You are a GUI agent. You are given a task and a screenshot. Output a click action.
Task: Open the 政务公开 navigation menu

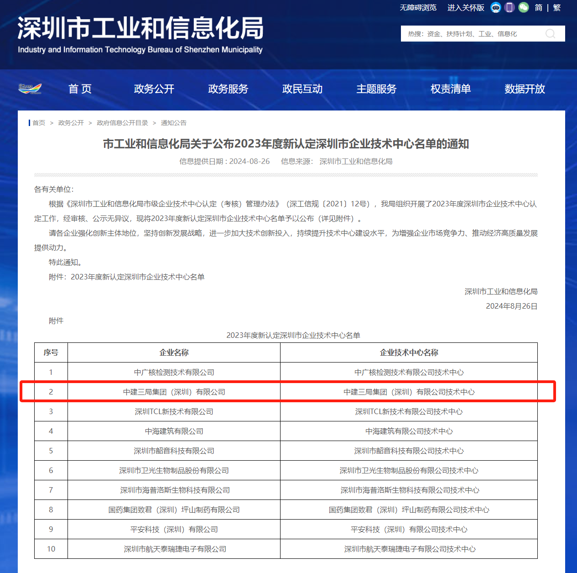(154, 89)
